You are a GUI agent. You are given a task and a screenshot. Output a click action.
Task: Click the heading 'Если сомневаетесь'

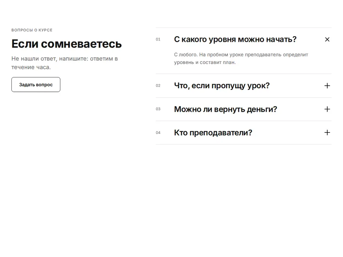point(66,44)
